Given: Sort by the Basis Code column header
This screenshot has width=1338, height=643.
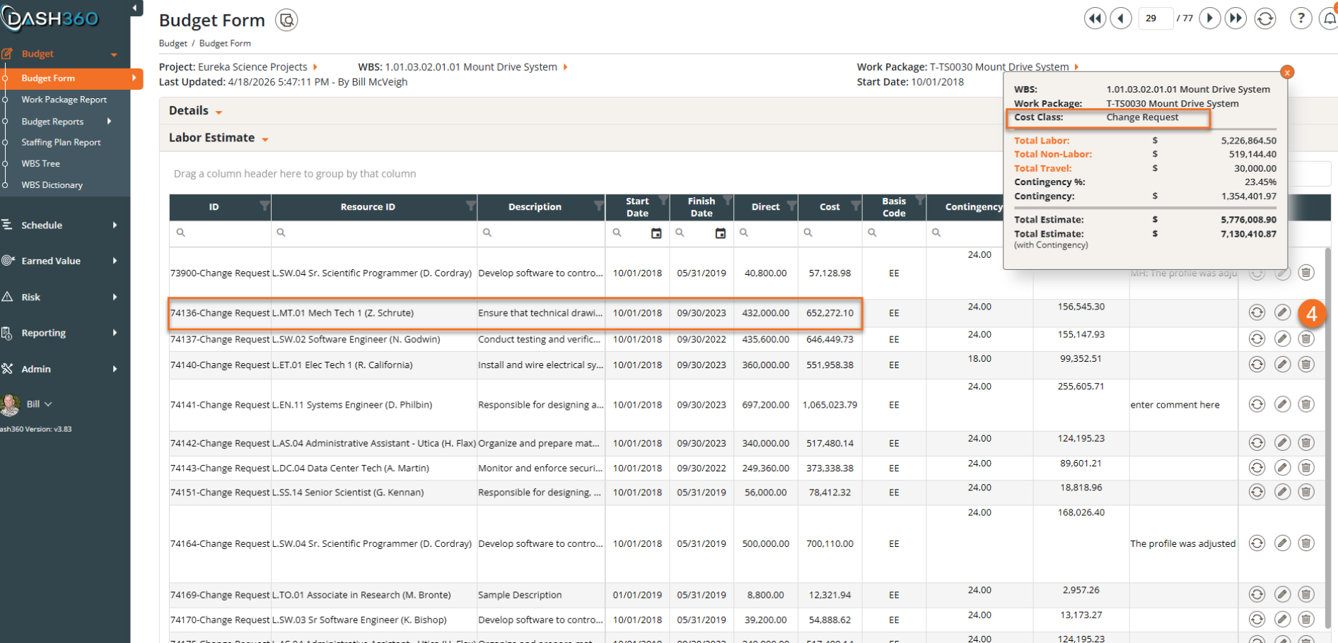Looking at the screenshot, I should (x=894, y=207).
